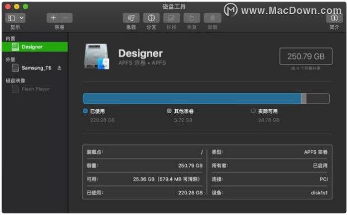Expand the display options dropdown arrow
Image resolution: width=347 pixels, height=215 pixels.
pyautogui.click(x=22, y=18)
